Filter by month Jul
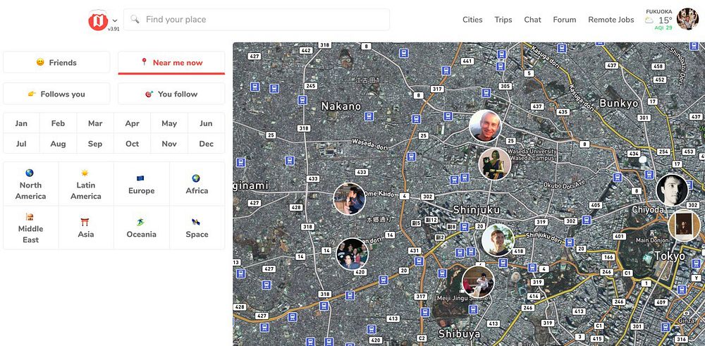The height and width of the screenshot is (346, 705). coord(21,144)
